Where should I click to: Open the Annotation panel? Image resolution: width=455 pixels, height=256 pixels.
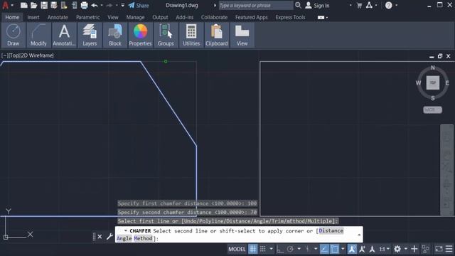pos(64,35)
